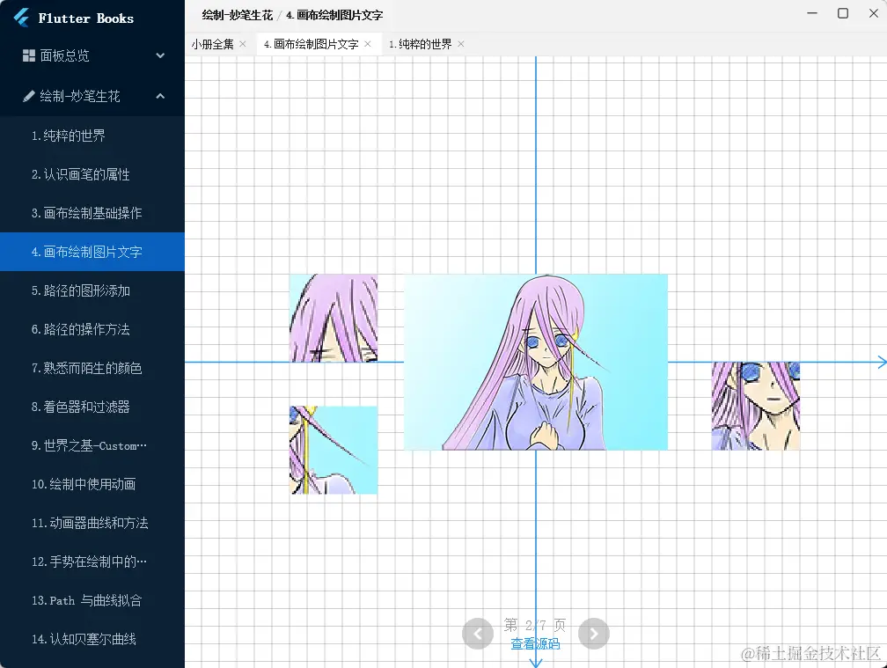Click the right-side cropped face image
The image size is (887, 668).
[756, 406]
